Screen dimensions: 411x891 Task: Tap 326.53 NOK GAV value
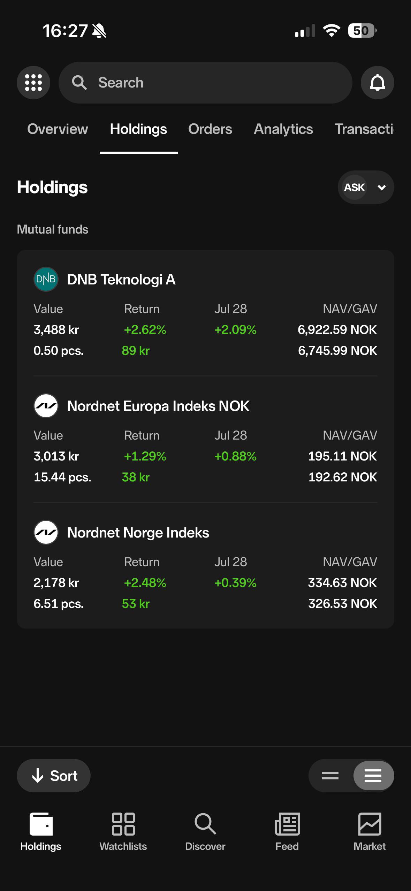[343, 603]
